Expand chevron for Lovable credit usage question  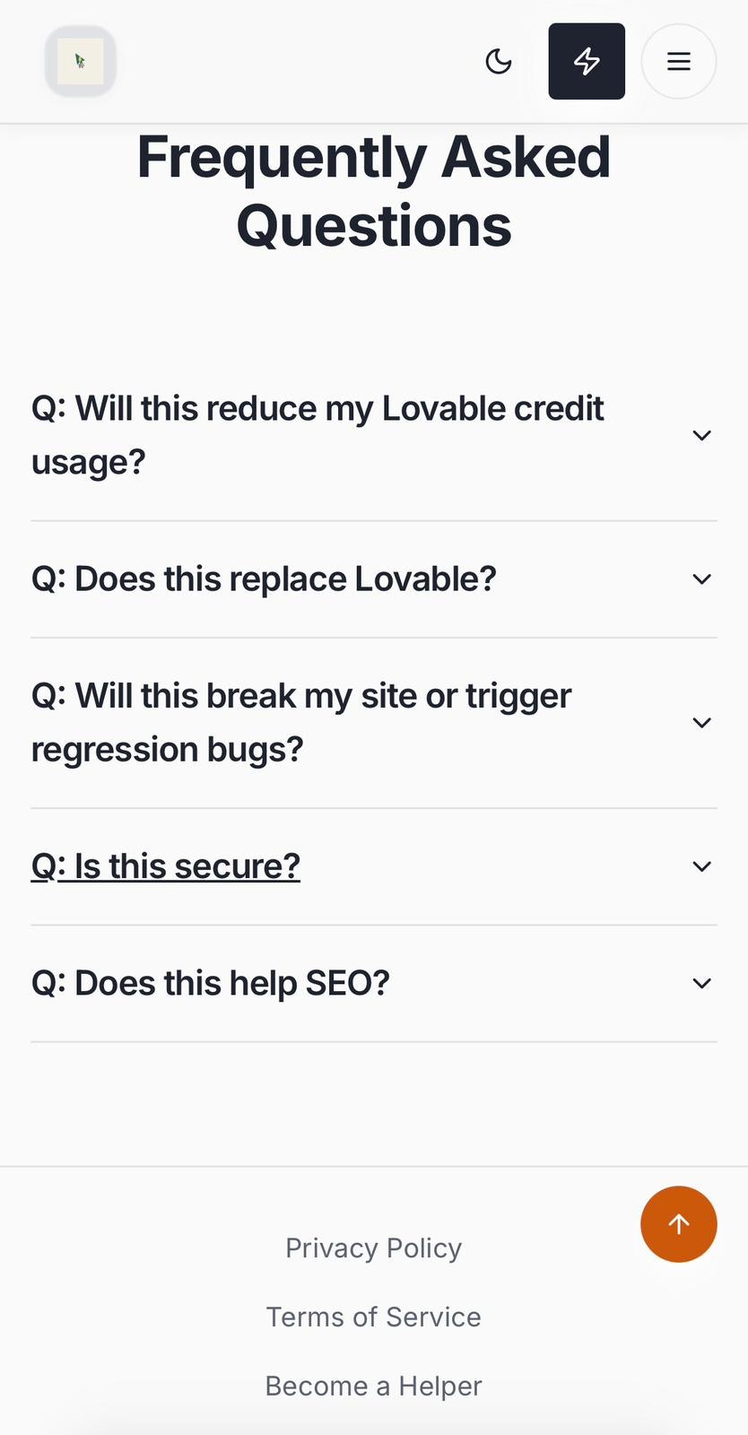pos(701,436)
